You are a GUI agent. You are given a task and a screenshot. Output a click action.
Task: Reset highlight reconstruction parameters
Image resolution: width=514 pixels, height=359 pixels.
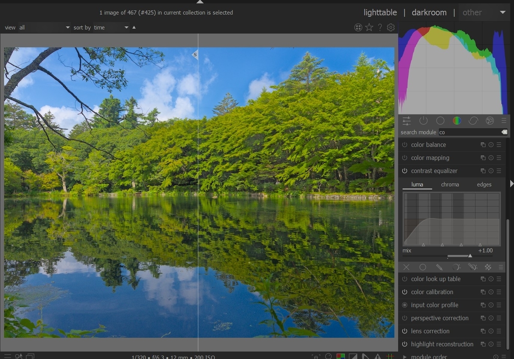click(491, 344)
